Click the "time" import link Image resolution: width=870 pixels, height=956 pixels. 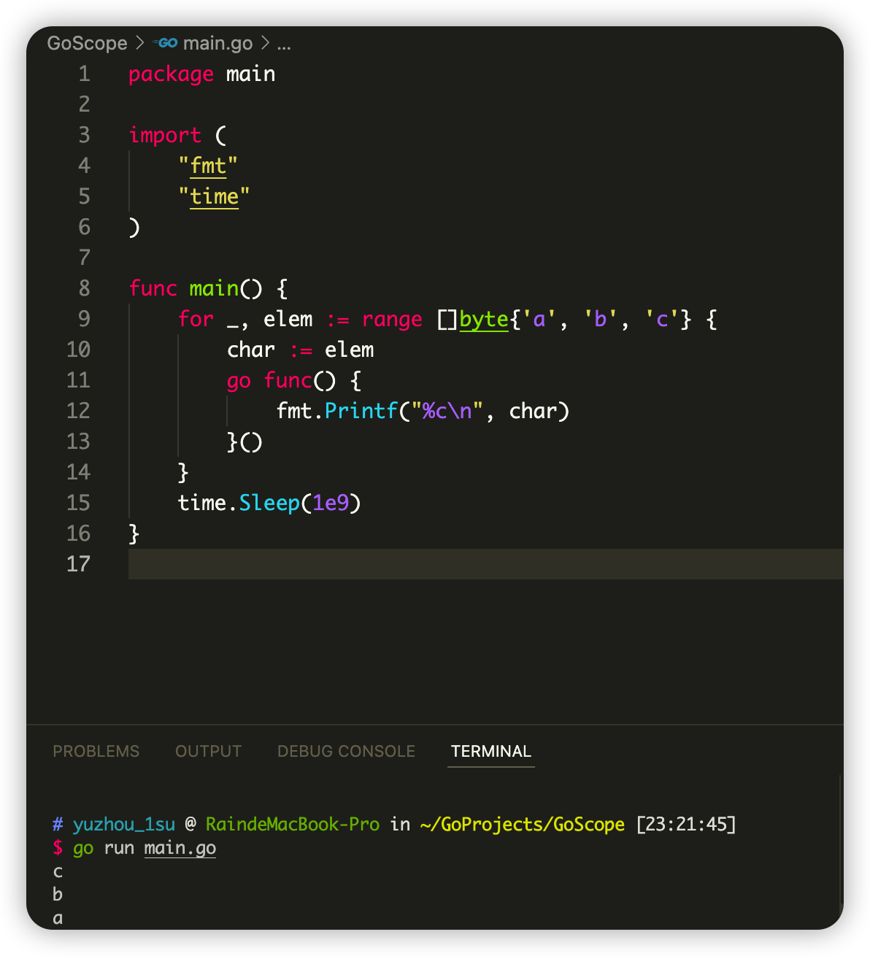pyautogui.click(x=214, y=197)
